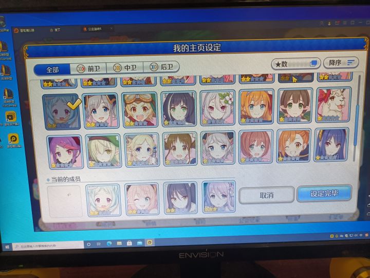Screen dimensions: 370x278
Task: Open the 雷电多开器 desktop shortcut
Action: (11, 118)
